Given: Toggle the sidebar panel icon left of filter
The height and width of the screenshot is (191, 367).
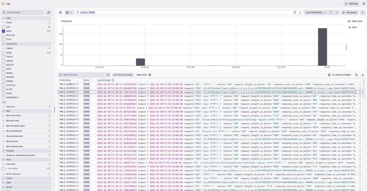Looking at the screenshot, I should click(61, 13).
